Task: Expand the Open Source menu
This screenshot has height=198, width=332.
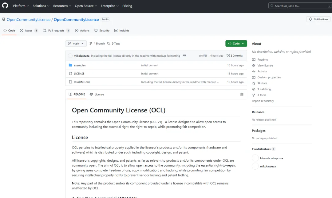Action: [x=86, y=6]
